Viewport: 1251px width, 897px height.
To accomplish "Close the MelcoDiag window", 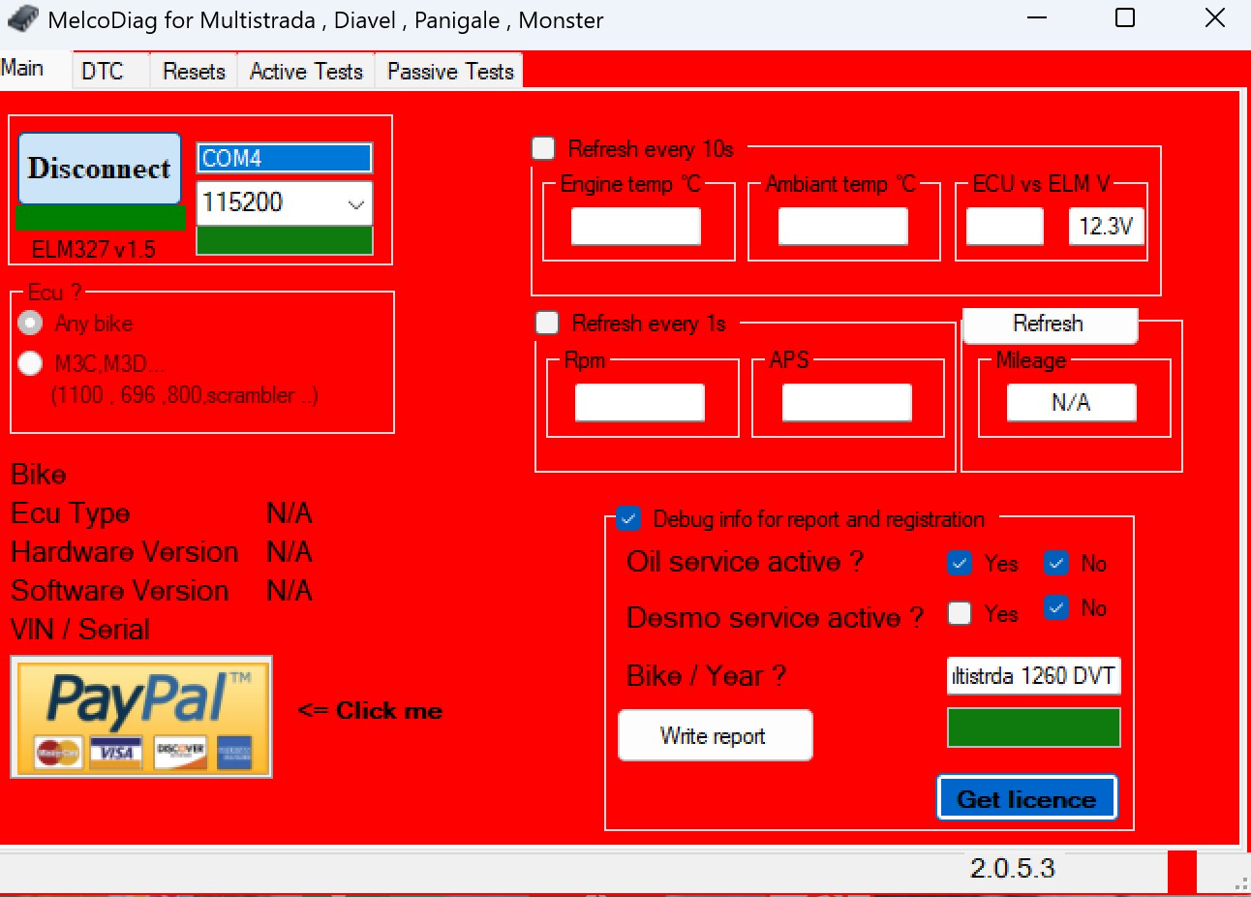I will [x=1215, y=18].
